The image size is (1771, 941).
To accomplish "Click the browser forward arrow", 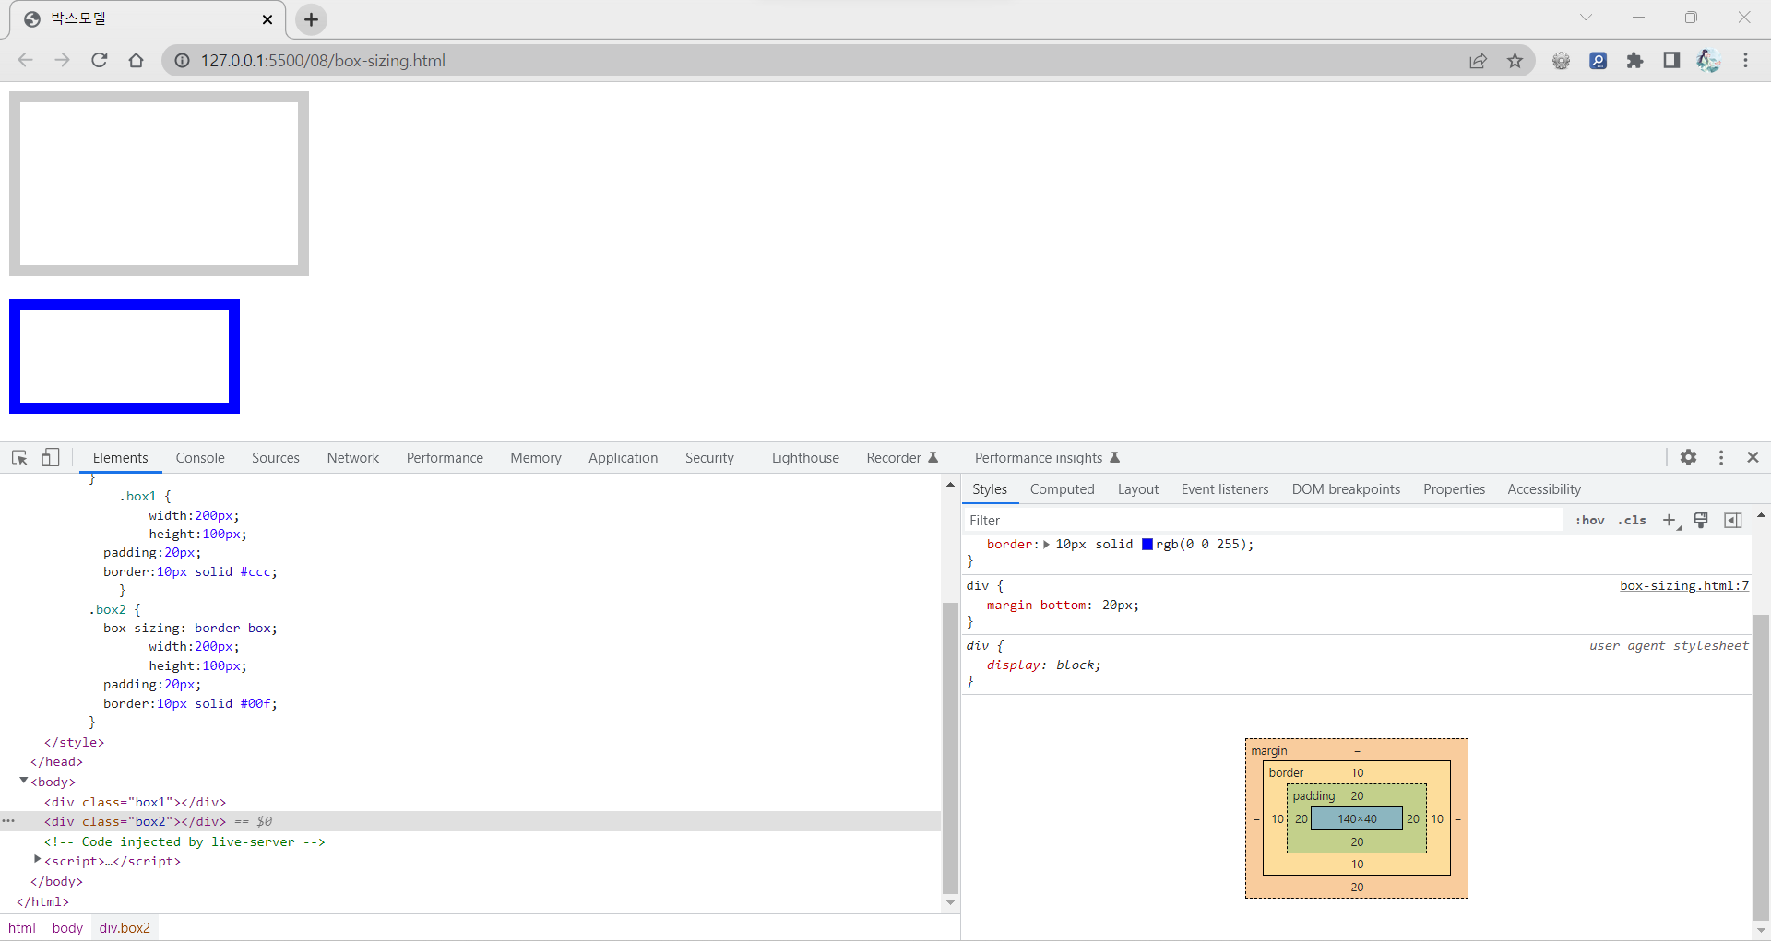I will (62, 60).
